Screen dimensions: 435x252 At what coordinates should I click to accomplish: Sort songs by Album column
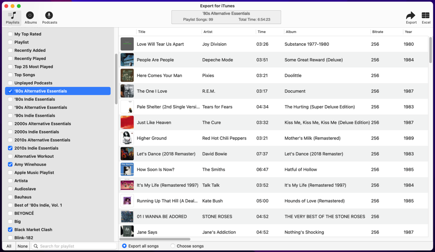point(291,32)
